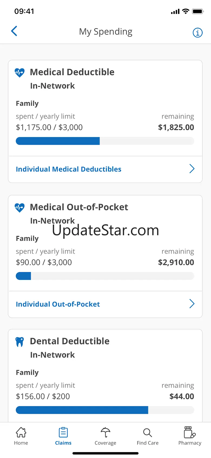Open the Individual Out-of-Pocket link
This screenshot has width=211, height=458.
58,304
